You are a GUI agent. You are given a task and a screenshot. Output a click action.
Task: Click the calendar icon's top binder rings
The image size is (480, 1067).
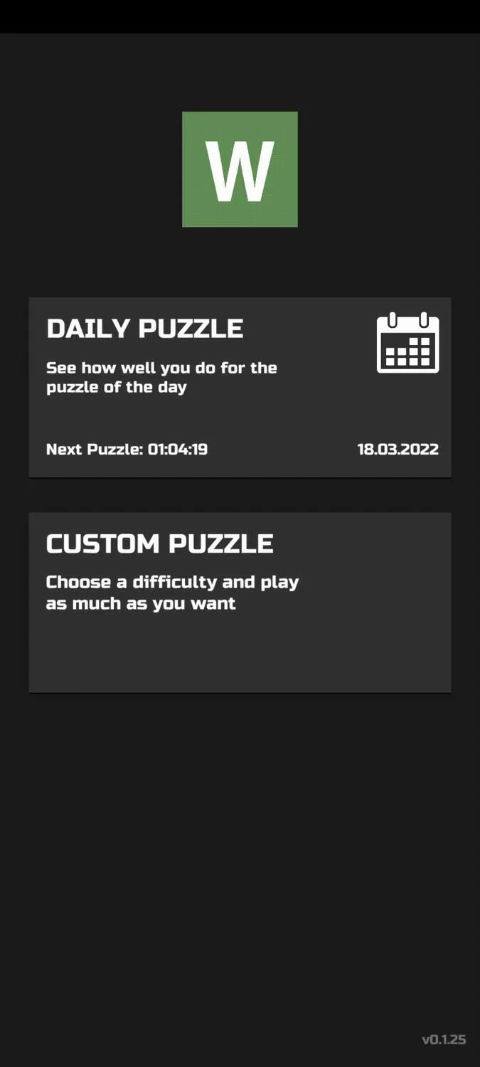[x=408, y=319]
